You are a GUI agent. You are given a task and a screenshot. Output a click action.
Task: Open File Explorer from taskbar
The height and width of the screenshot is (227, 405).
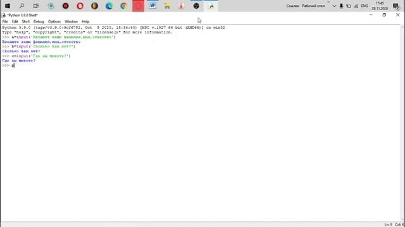(167, 6)
